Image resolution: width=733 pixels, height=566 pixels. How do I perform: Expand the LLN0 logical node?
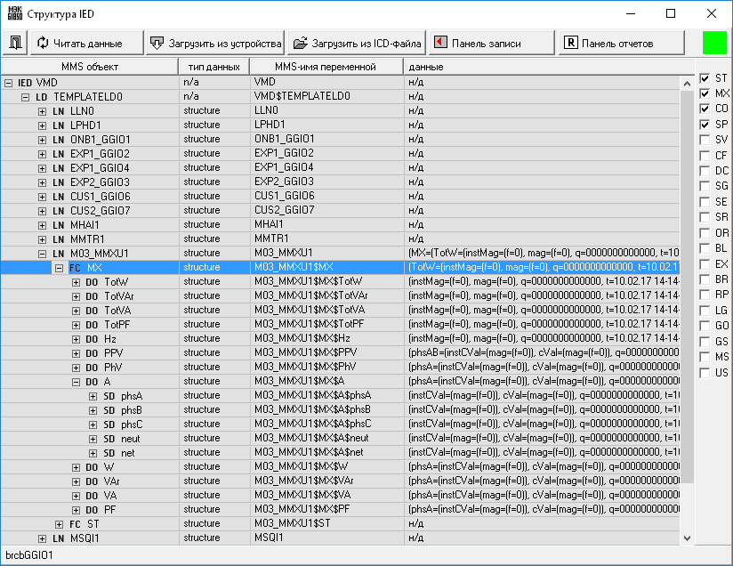coord(42,110)
